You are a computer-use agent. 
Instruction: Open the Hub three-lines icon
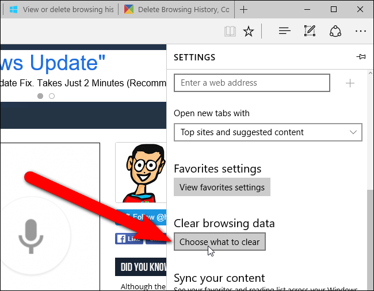click(285, 31)
